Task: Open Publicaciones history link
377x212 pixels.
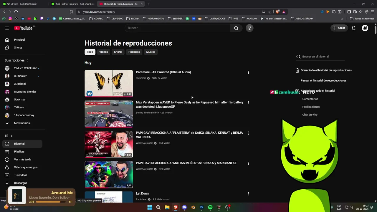Action: point(311,107)
